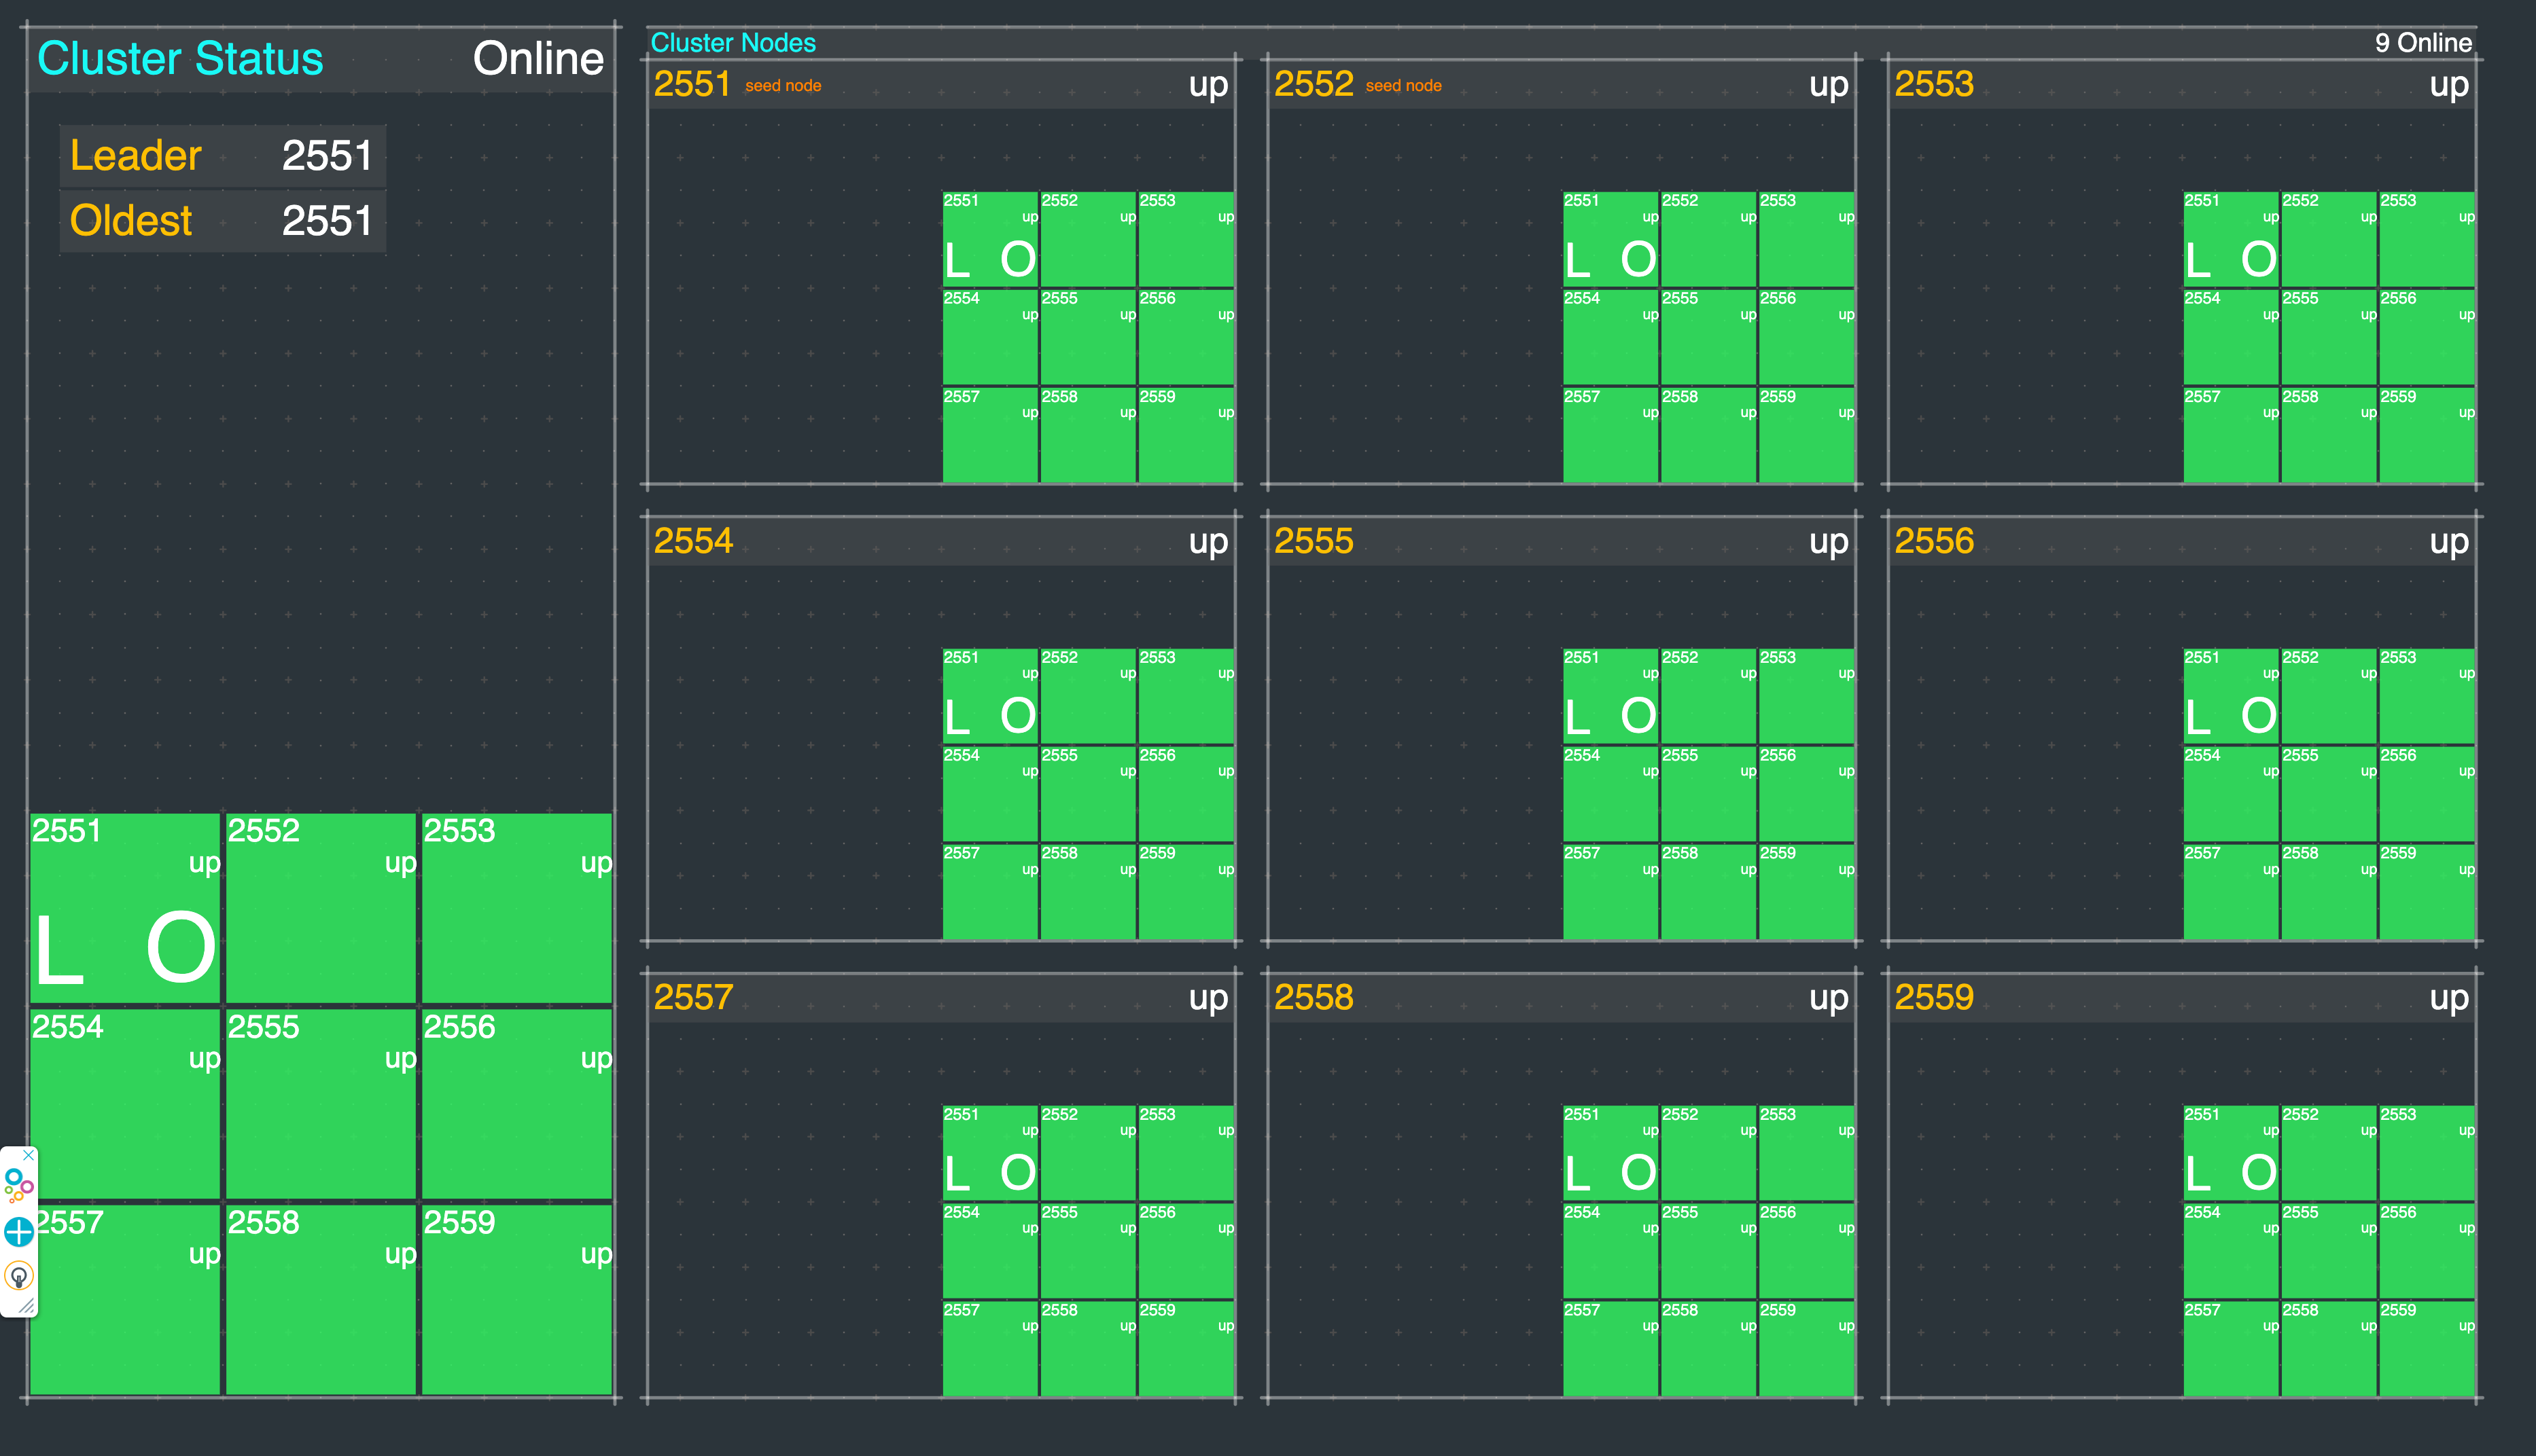Click the Oldest 2551 row
The width and height of the screenshot is (2536, 1456).
(x=222, y=221)
